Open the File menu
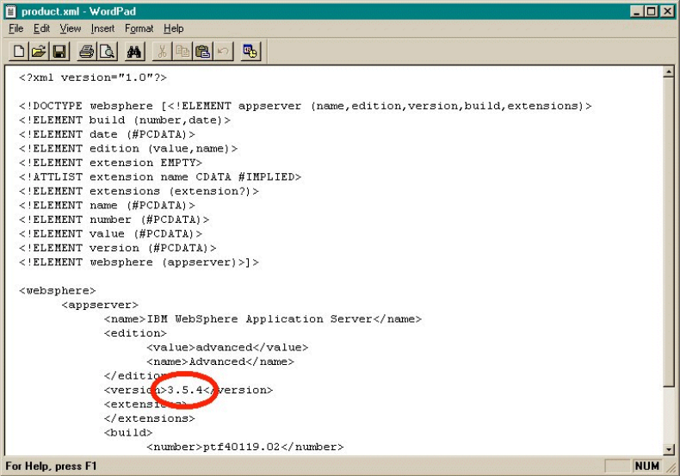This screenshot has width=680, height=476. (16, 28)
